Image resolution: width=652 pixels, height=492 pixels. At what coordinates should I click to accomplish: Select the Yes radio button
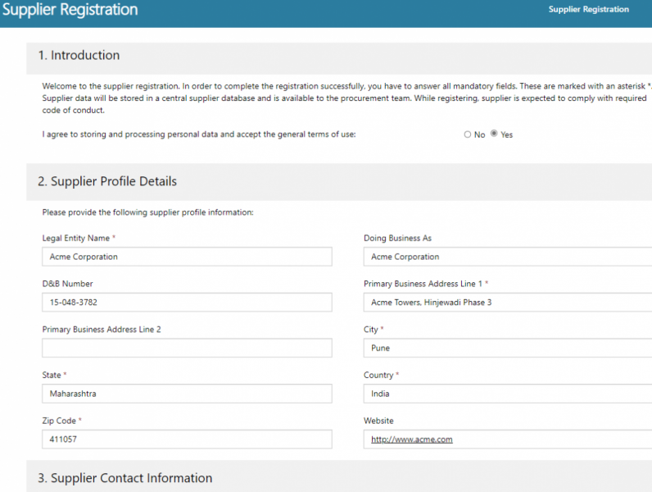494,133
